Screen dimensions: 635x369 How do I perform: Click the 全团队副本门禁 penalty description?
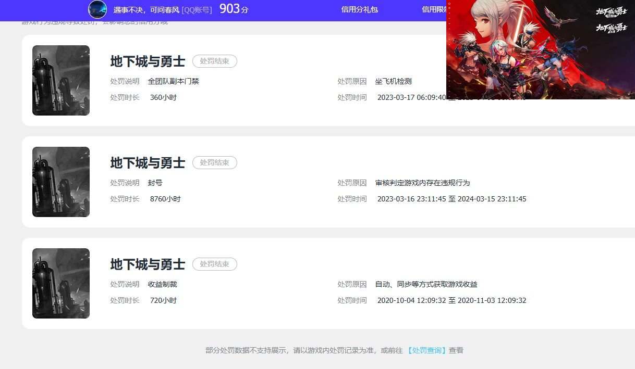[x=174, y=81]
